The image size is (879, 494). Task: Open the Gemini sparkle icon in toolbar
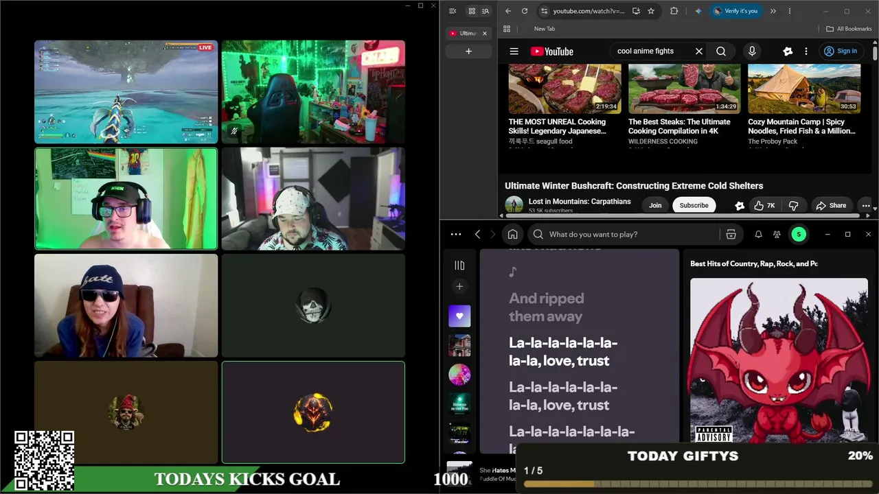[x=698, y=11]
